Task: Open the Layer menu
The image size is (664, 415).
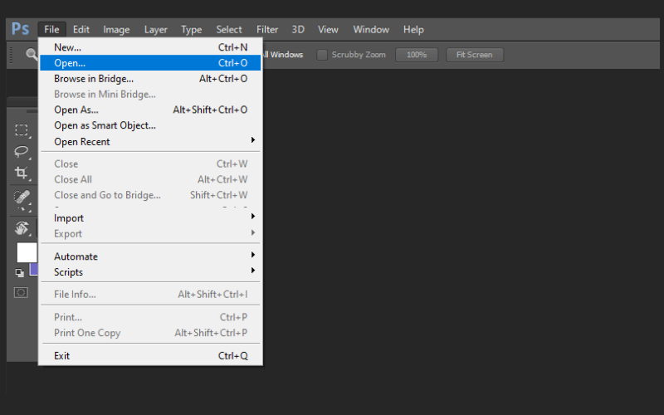Action: coord(155,30)
